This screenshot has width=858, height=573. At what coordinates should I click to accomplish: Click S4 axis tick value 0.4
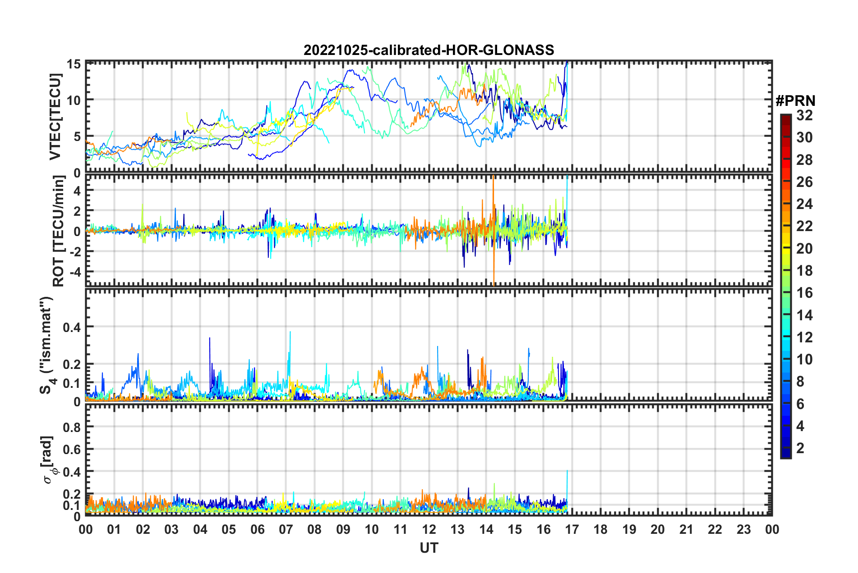tap(72, 327)
